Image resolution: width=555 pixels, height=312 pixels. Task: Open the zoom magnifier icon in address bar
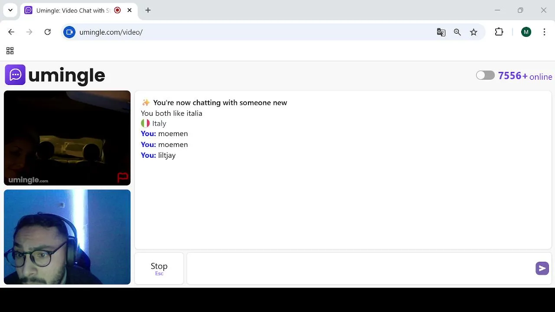click(457, 32)
